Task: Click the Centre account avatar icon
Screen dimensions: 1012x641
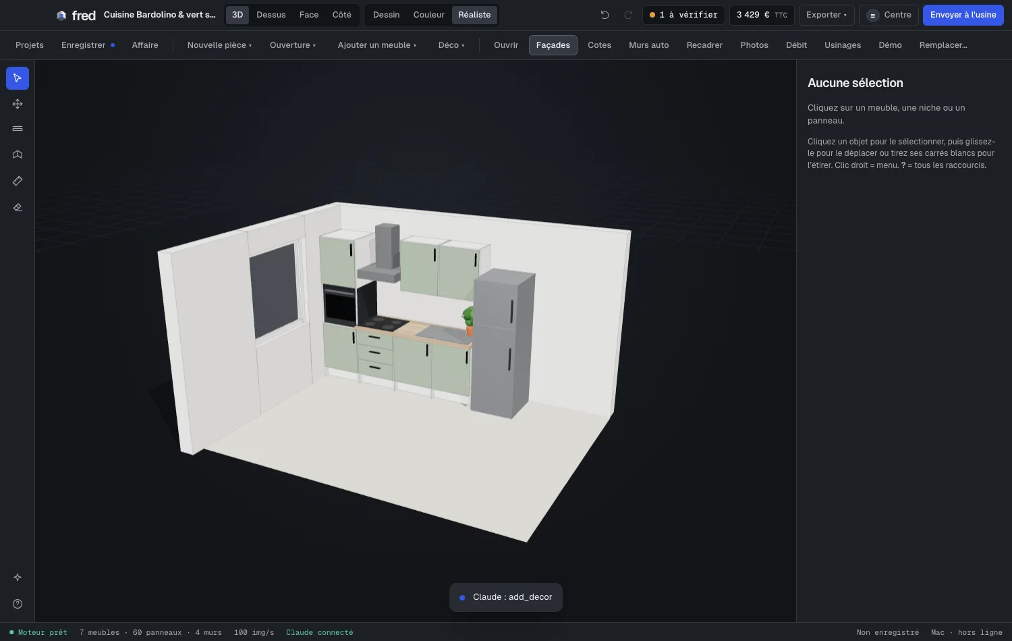Action: point(872,16)
